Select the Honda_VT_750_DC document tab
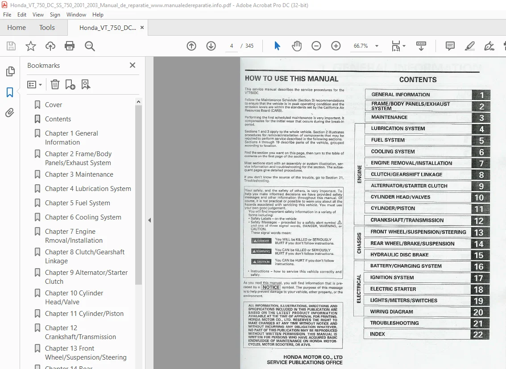Viewport: 506px width, 369px height. pos(108,28)
